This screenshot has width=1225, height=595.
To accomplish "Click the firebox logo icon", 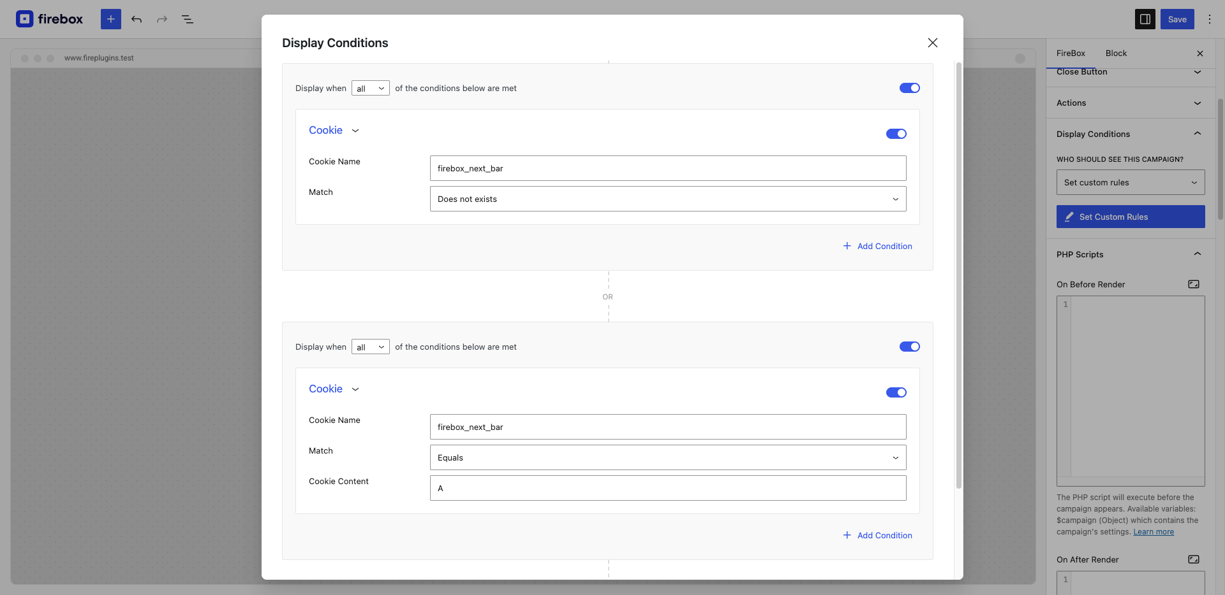I will pos(25,19).
